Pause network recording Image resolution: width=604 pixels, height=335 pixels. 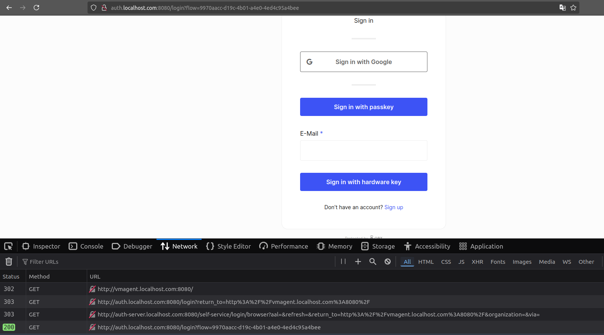pos(343,261)
